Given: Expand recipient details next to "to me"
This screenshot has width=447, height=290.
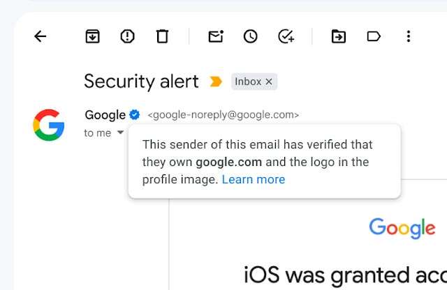Looking at the screenshot, I should (120, 132).
